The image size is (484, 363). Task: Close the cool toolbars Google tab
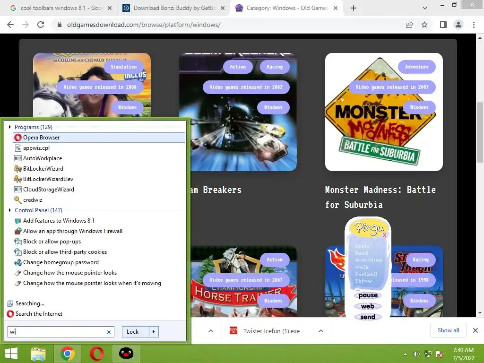110,8
